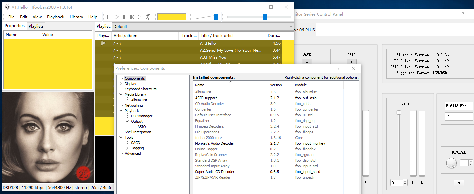Toggle the ASIO A button
Image resolution: width=474 pixels, height=194 pixels.
(351, 62)
